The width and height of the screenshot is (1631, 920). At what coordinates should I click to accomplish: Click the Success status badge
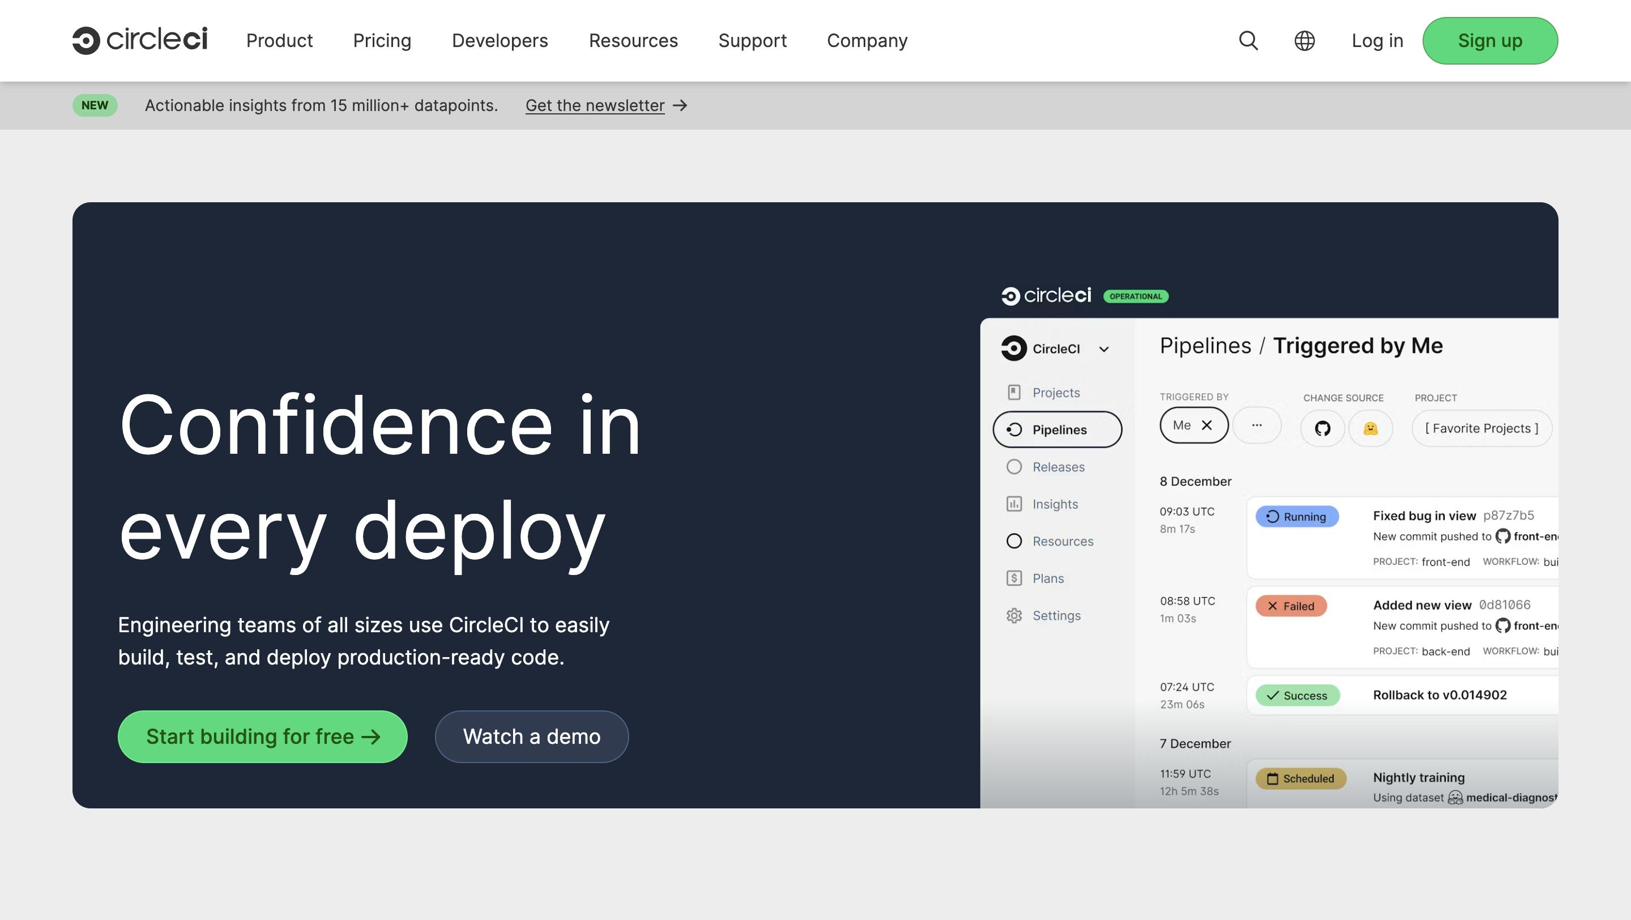(x=1297, y=695)
